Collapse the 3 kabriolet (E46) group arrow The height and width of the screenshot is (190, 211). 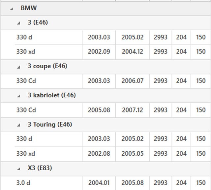19,96
